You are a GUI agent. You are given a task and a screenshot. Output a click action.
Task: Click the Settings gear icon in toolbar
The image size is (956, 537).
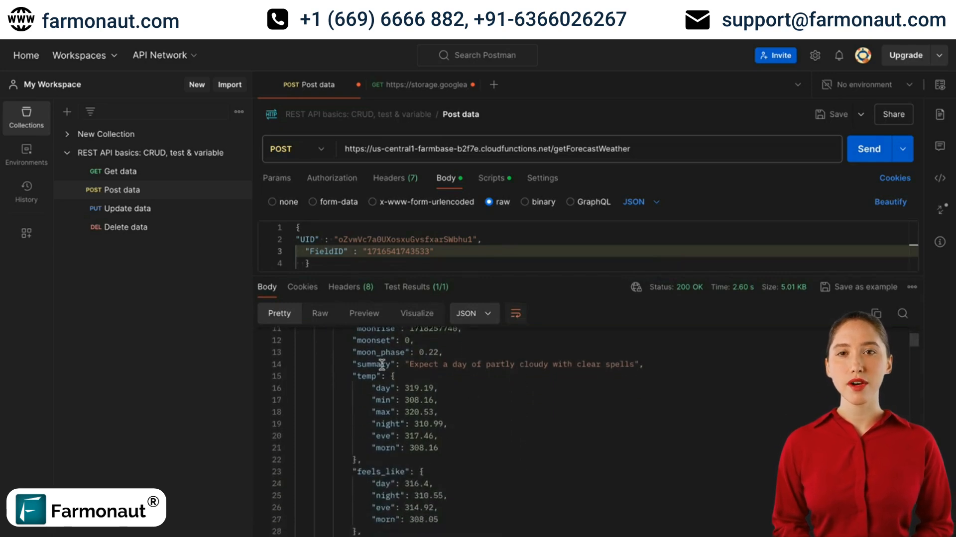[814, 55]
